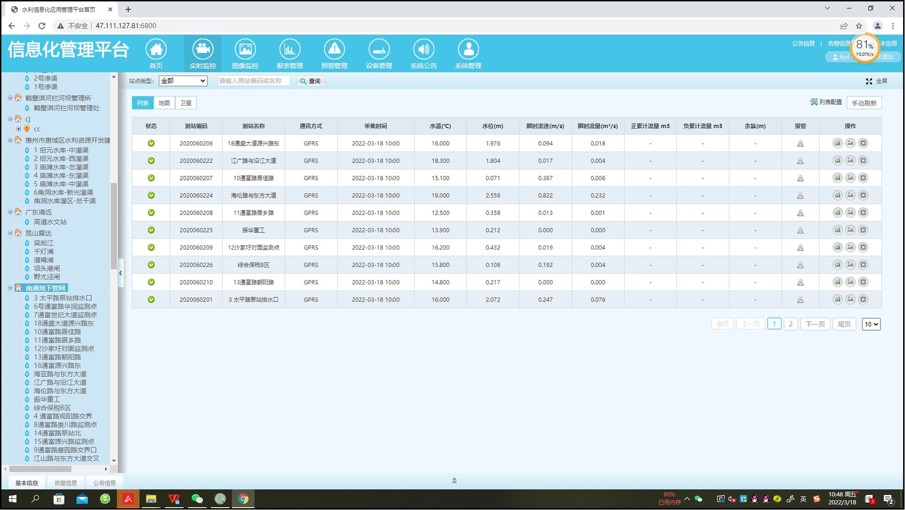Open the 图像监控 image monitoring icon
This screenshot has width=905, height=510.
245,49
